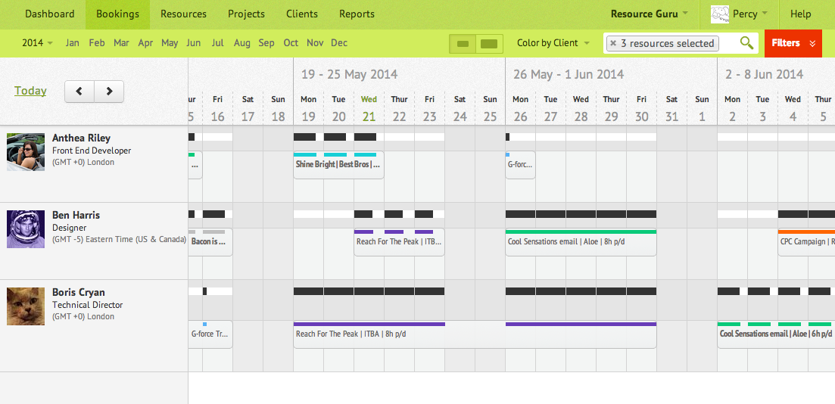Open the Bacon is... booking
The image size is (835, 404).
210,242
